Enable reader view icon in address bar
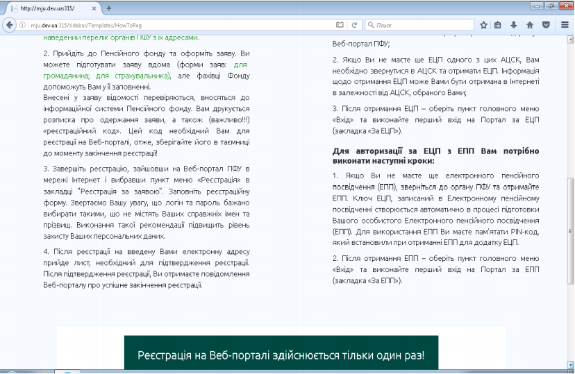 [x=340, y=25]
